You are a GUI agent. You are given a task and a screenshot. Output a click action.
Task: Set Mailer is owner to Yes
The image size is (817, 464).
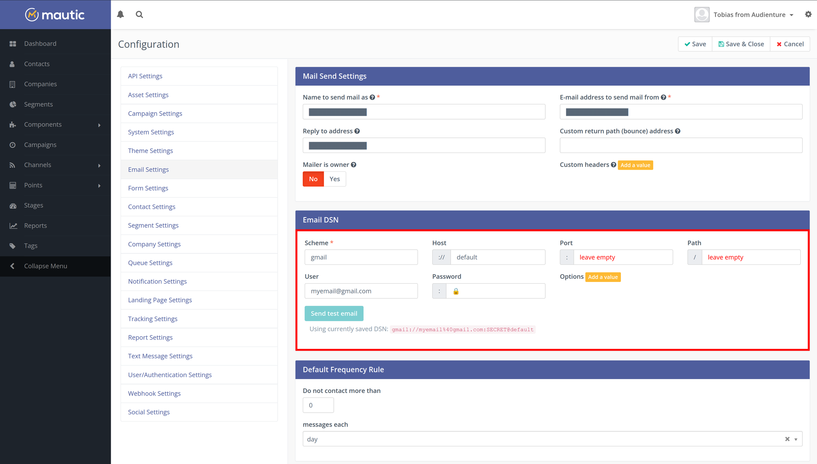click(335, 179)
